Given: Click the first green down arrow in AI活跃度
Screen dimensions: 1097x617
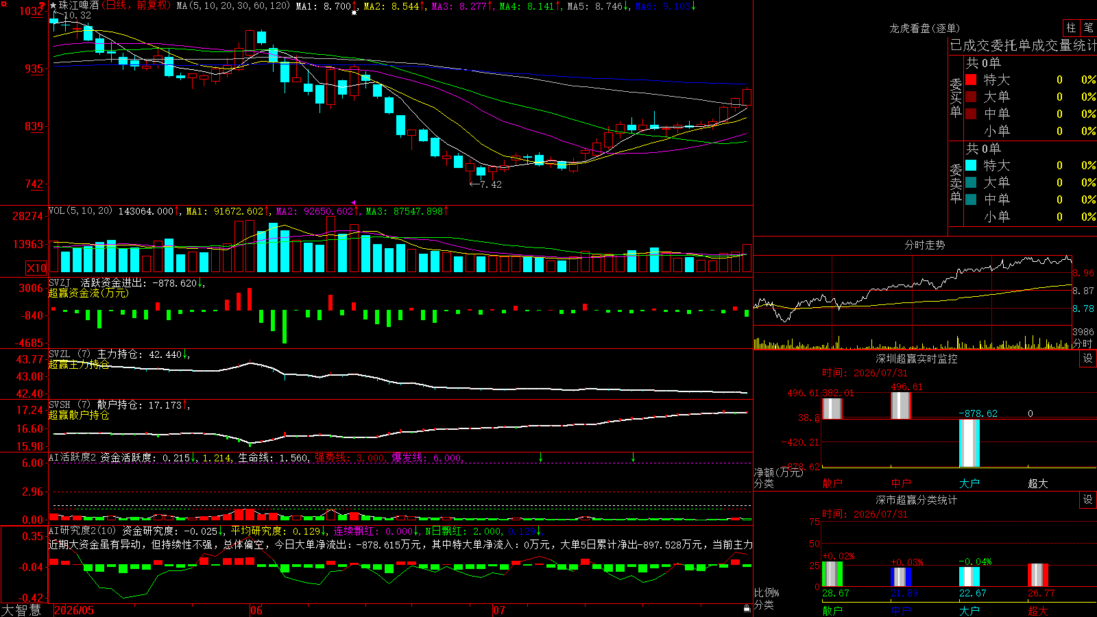Looking at the screenshot, I should (541, 457).
